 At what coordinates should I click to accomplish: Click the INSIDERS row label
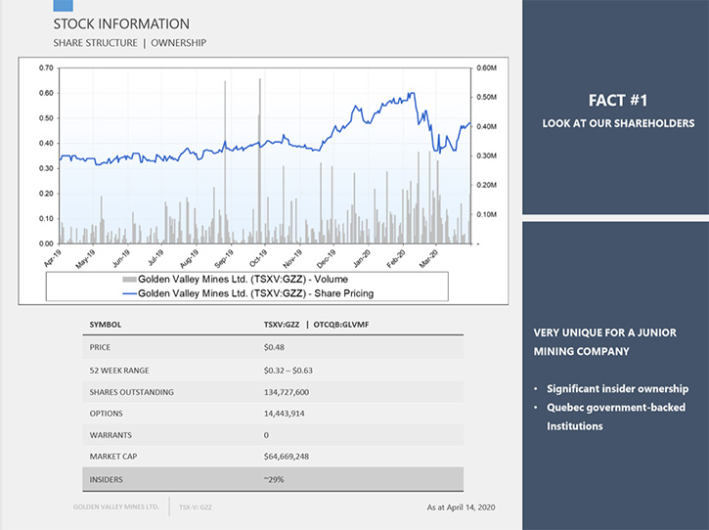pos(107,480)
